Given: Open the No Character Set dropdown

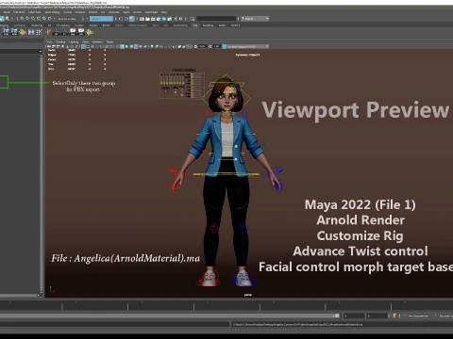Looking at the screenshot, I should point(418,315).
